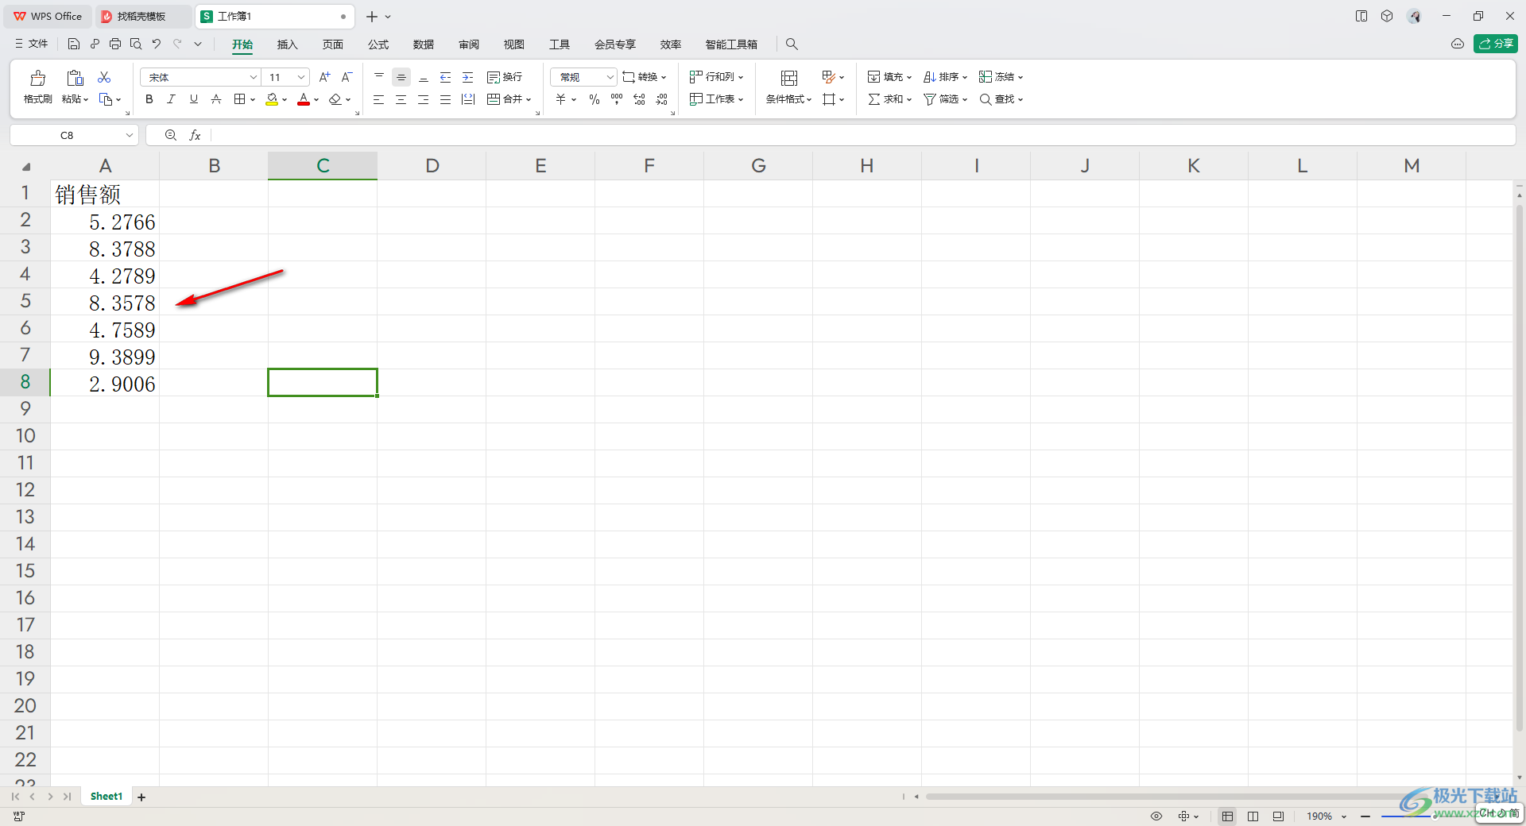Click the eraser clear-format icon
This screenshot has width=1526, height=826.
pyautogui.click(x=335, y=99)
